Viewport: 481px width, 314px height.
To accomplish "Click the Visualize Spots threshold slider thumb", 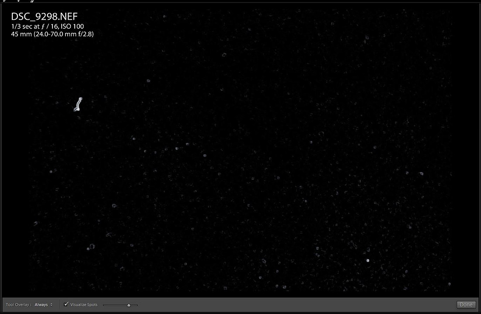I will [129, 305].
